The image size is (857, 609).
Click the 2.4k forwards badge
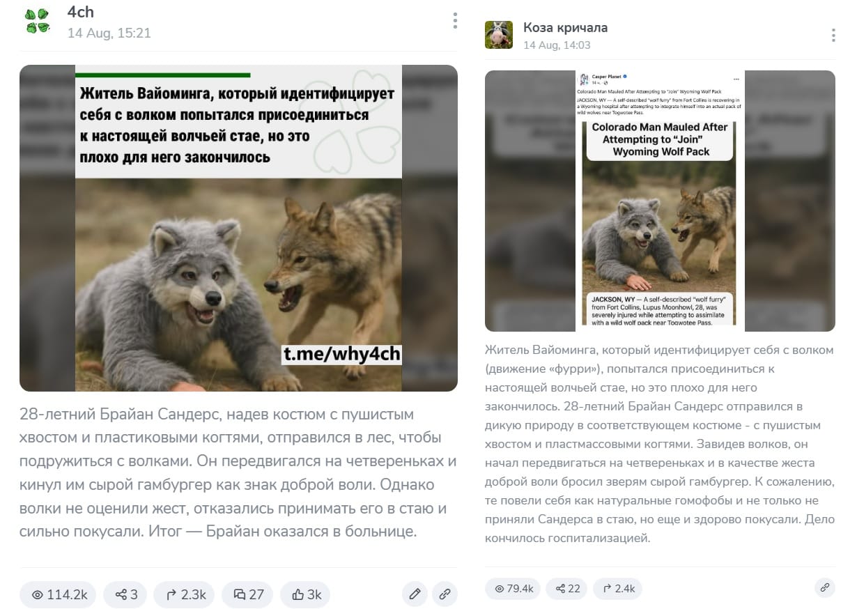[617, 588]
